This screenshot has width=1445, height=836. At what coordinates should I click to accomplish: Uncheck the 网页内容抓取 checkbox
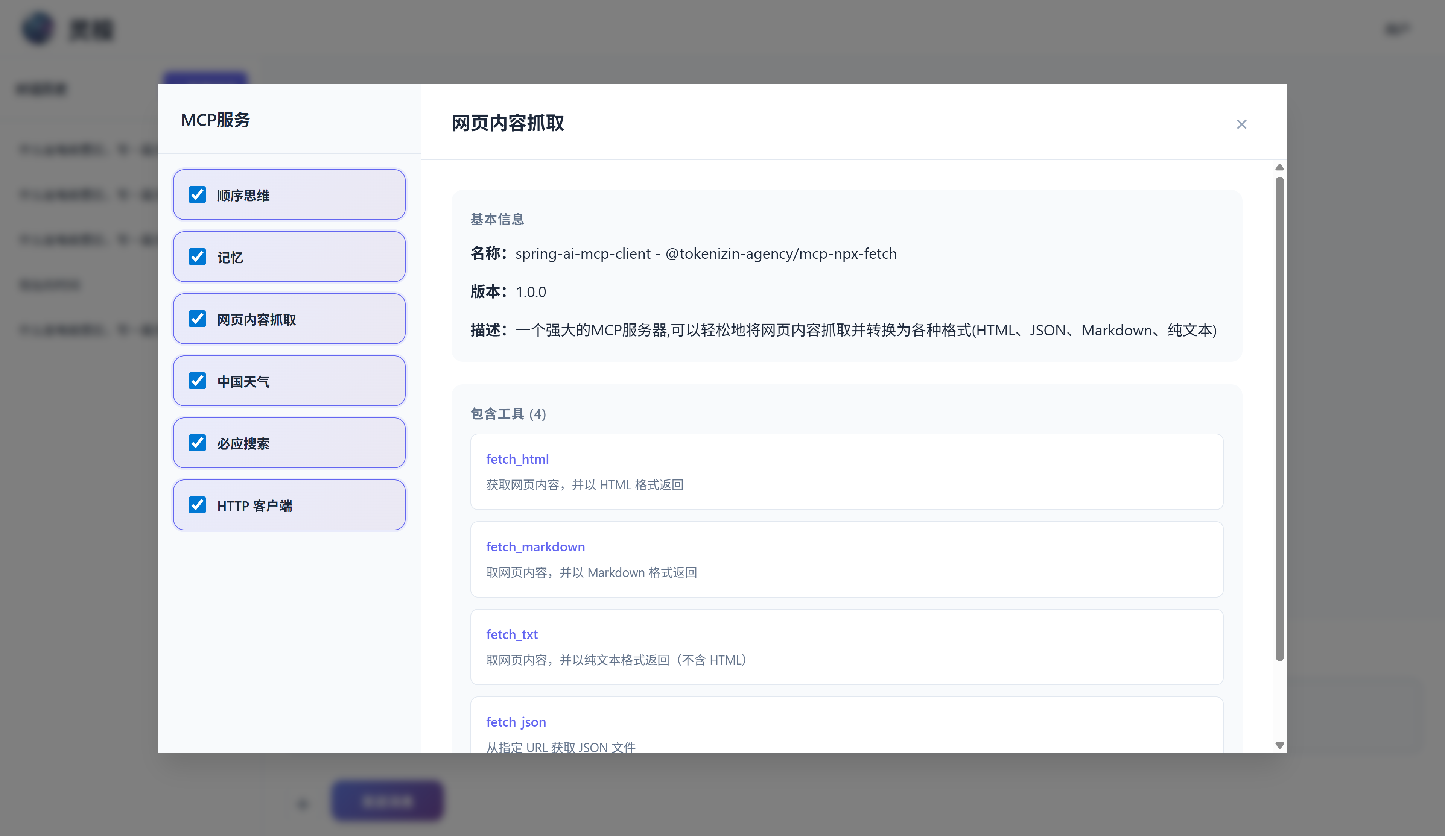tap(197, 319)
